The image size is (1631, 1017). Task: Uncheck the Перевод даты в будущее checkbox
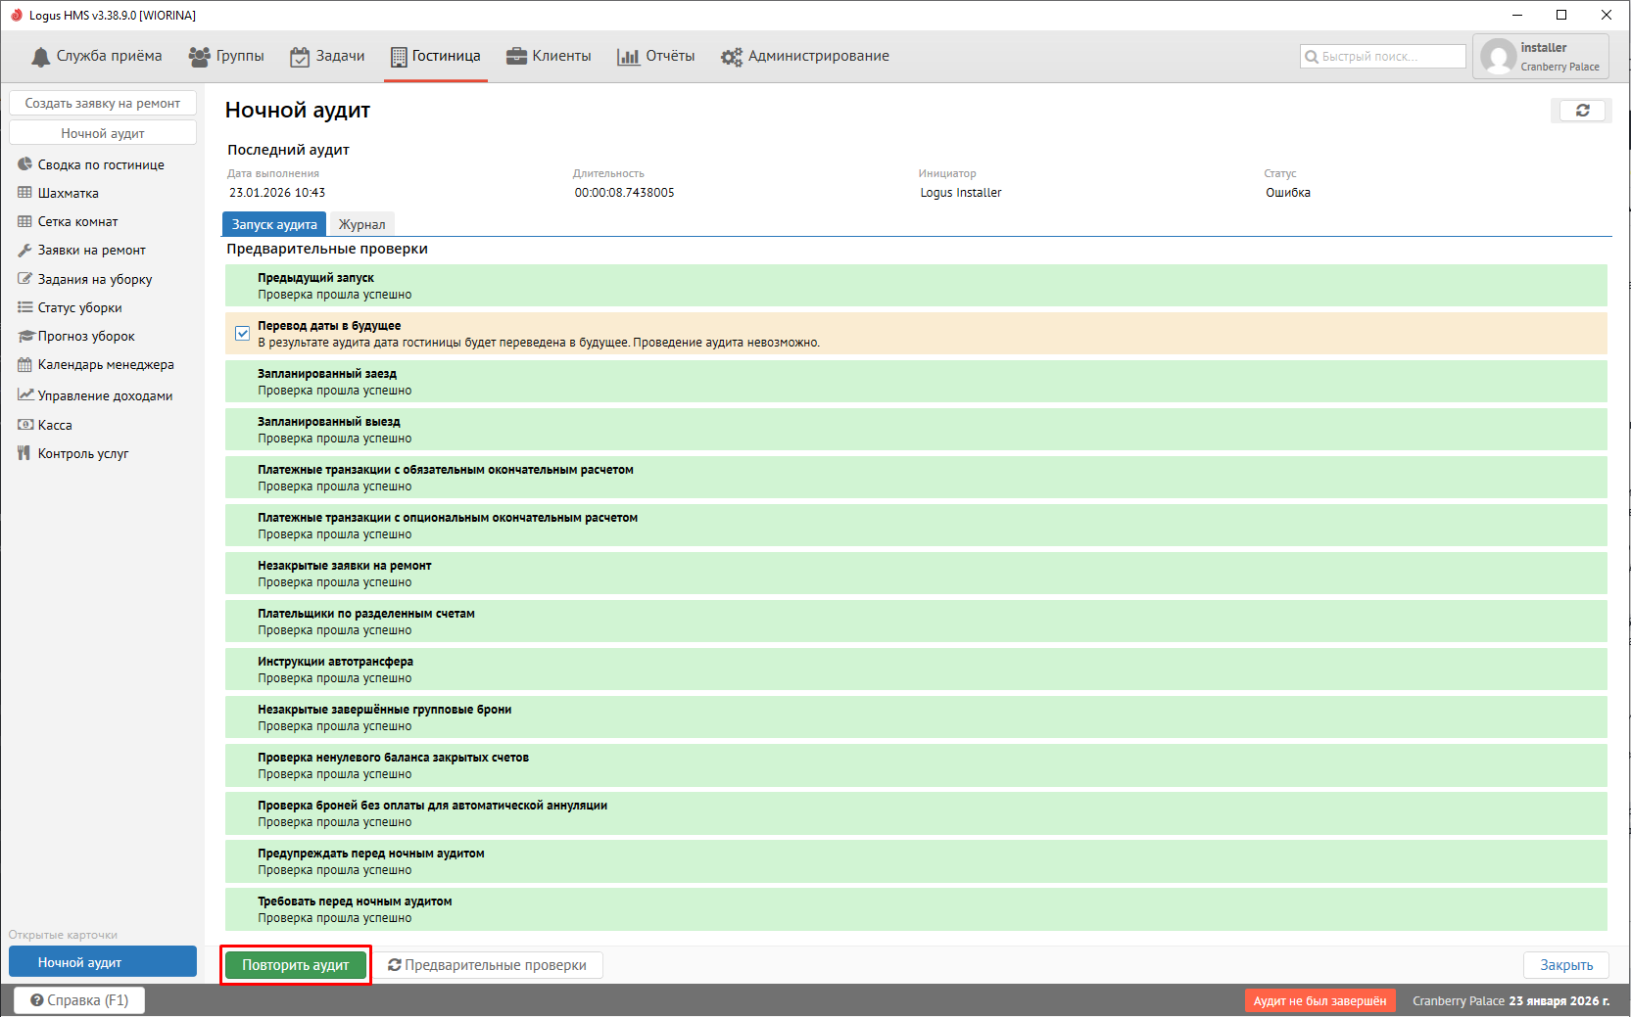click(242, 333)
